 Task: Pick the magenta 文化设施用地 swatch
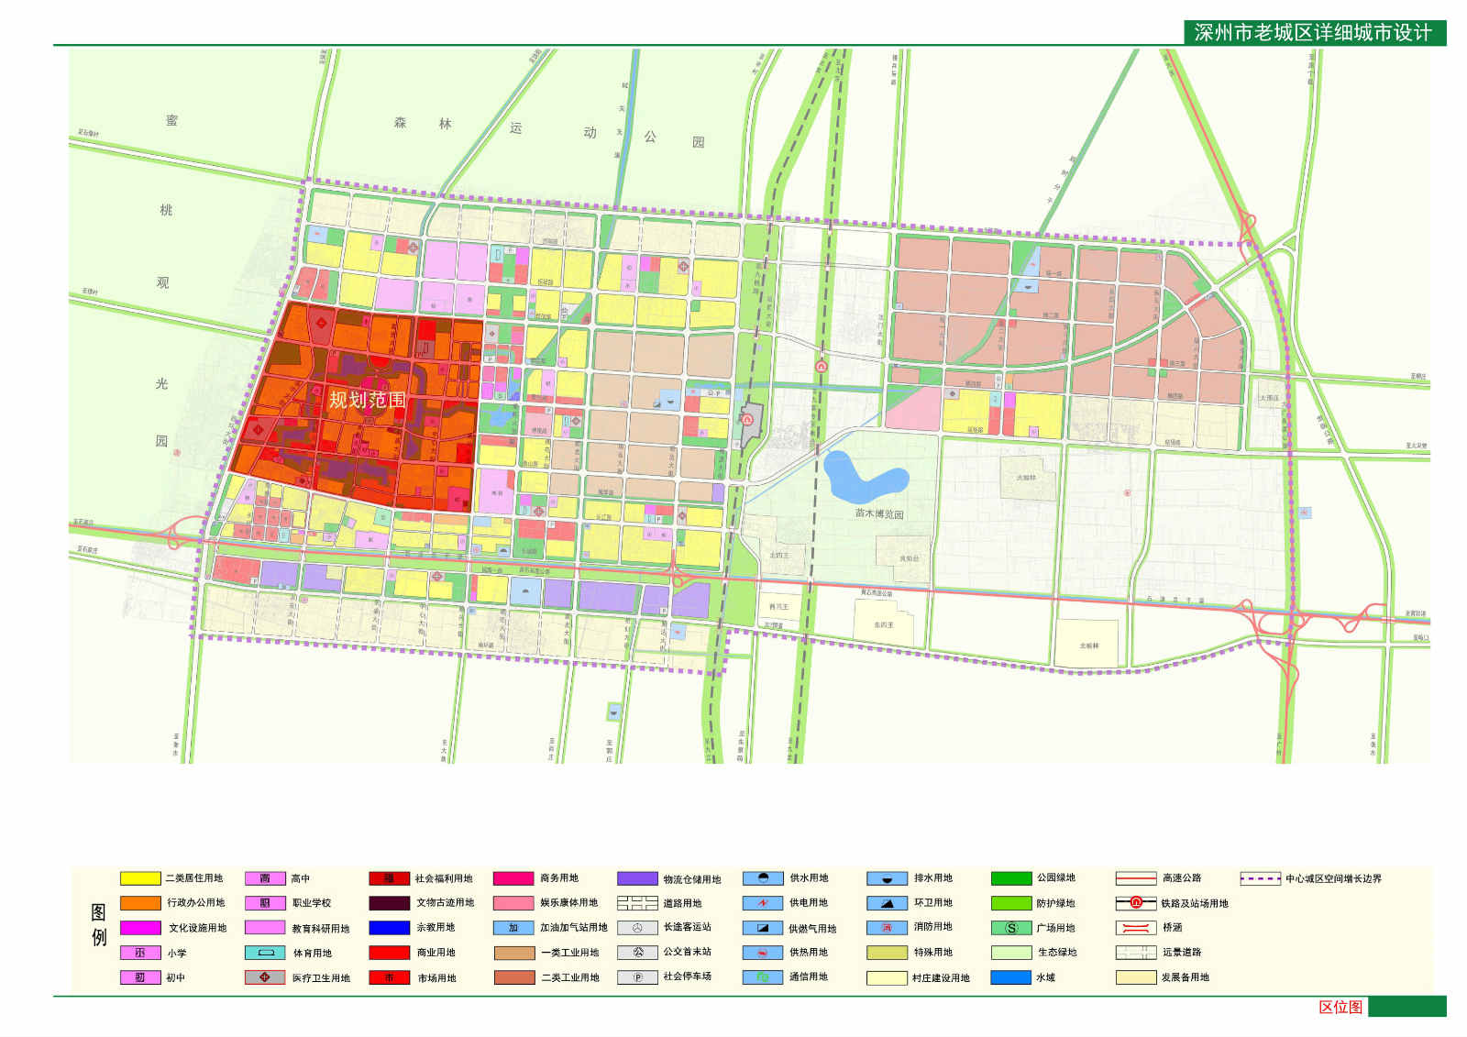point(140,928)
